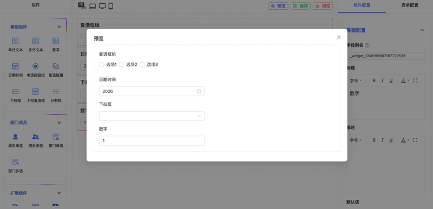Switch to desktop monitor view icon

coord(102,6)
